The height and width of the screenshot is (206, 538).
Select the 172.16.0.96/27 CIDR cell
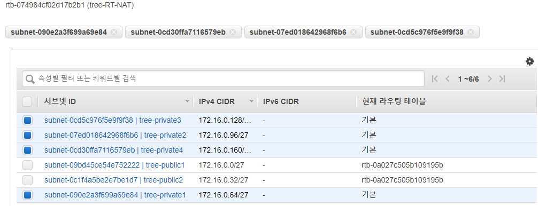click(224, 135)
